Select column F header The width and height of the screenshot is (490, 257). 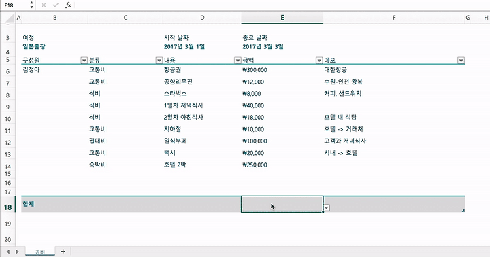point(394,18)
